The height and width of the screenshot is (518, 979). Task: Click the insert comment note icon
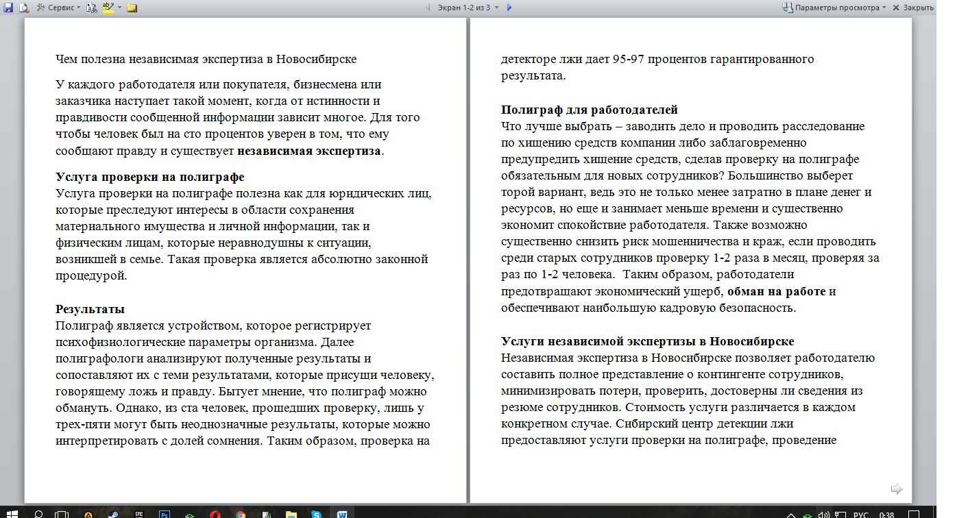132,8
